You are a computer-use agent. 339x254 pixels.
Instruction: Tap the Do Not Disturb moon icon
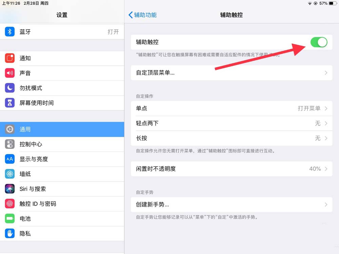tap(10, 88)
